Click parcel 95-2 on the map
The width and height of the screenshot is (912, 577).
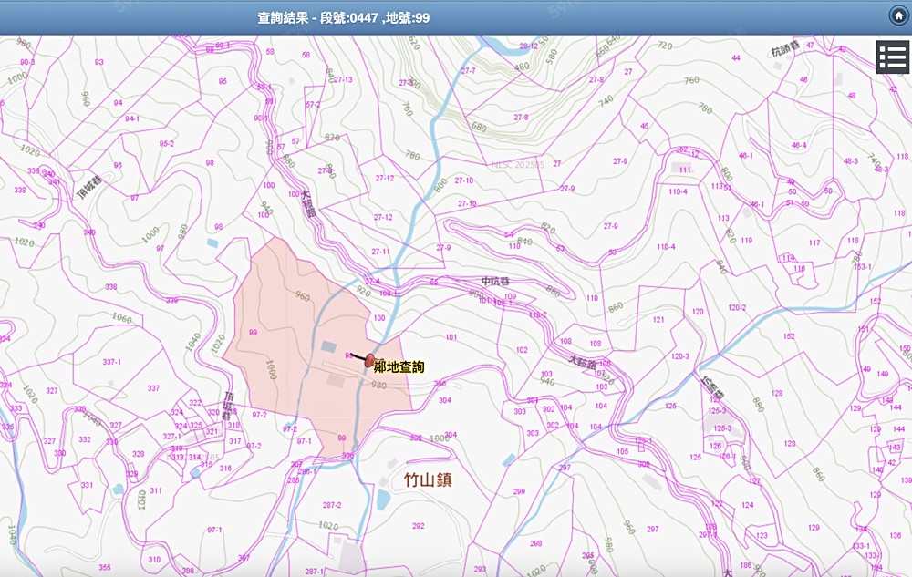[x=166, y=144]
